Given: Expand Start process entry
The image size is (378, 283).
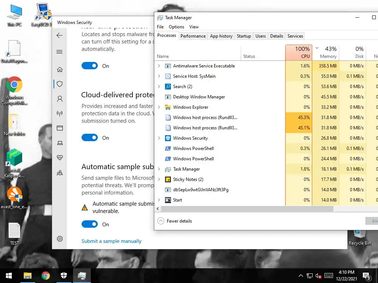Looking at the screenshot, I should [x=159, y=200].
